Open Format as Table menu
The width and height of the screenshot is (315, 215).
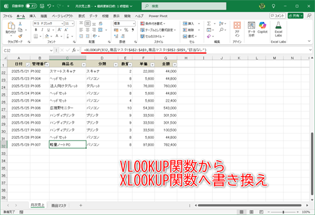[x=158, y=30]
